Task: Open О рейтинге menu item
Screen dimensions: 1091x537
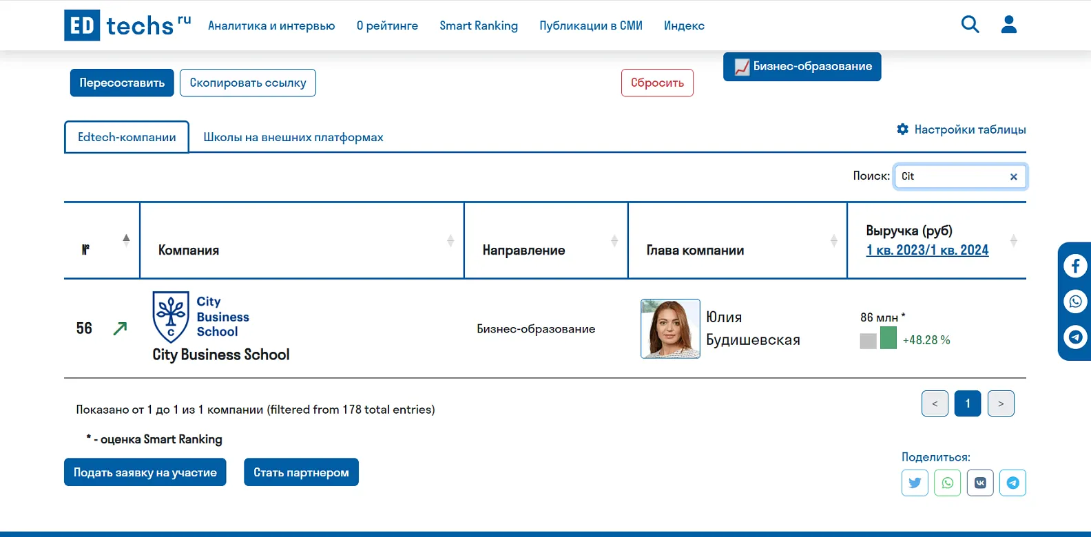Action: [387, 25]
